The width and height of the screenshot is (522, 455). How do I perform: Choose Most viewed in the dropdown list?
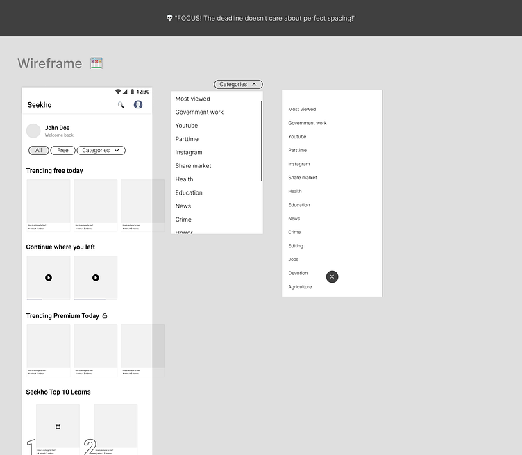coord(192,99)
